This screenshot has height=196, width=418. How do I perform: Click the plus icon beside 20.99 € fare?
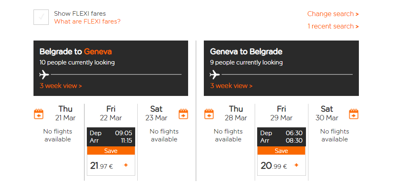(296, 165)
